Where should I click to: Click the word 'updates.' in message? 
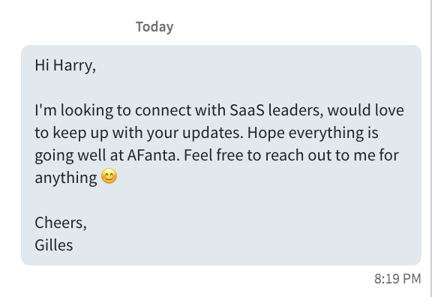click(213, 133)
